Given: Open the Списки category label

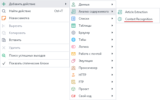Looking at the screenshot, I should click(x=84, y=19).
